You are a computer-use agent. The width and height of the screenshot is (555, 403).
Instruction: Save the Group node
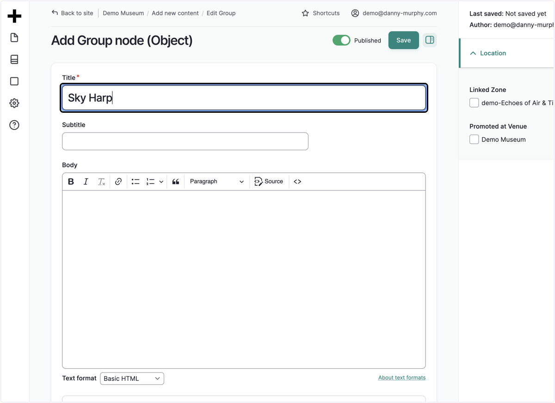tap(403, 40)
